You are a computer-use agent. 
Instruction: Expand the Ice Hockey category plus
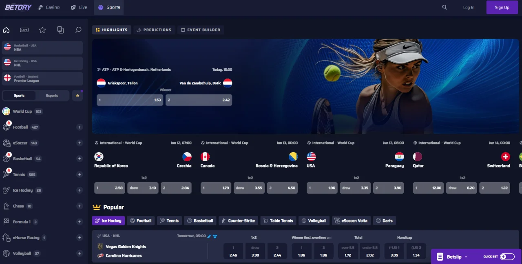(x=80, y=190)
